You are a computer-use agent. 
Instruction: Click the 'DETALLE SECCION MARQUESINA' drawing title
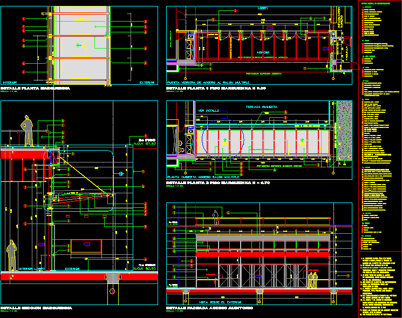click(36, 308)
